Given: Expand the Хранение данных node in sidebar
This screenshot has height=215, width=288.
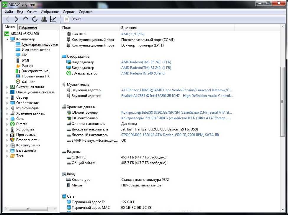Looking at the screenshot, I should point(7,114).
